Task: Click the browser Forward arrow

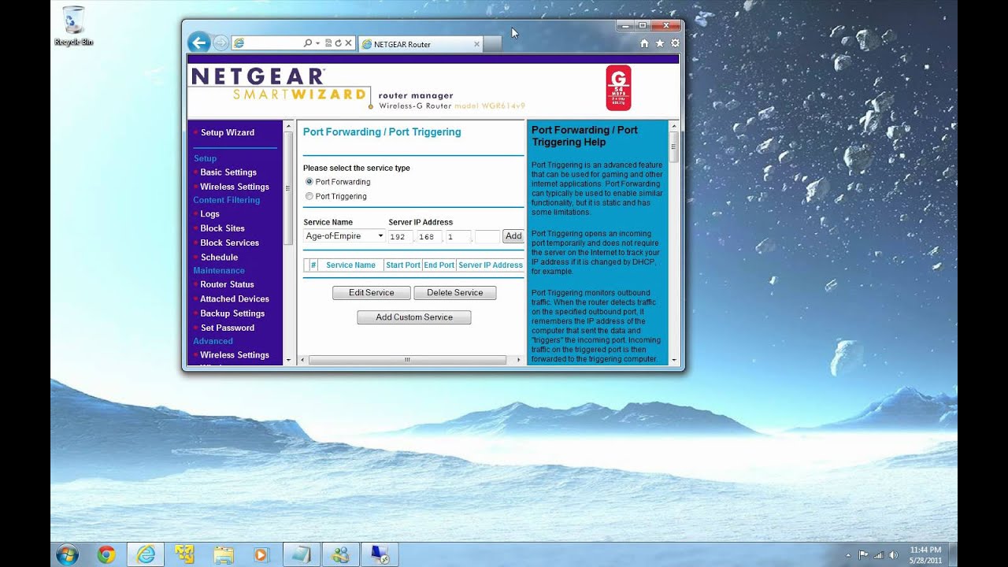Action: click(221, 43)
